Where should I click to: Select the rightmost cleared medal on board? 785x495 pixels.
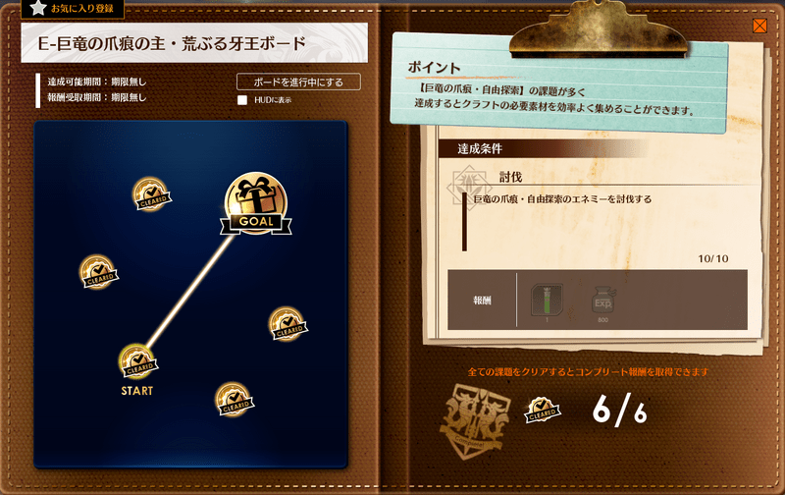click(288, 324)
